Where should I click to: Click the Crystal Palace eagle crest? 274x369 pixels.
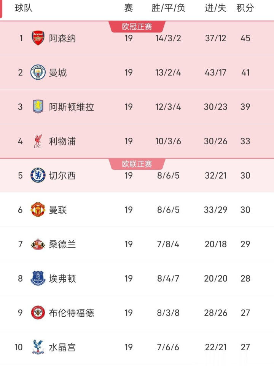pyautogui.click(x=38, y=347)
